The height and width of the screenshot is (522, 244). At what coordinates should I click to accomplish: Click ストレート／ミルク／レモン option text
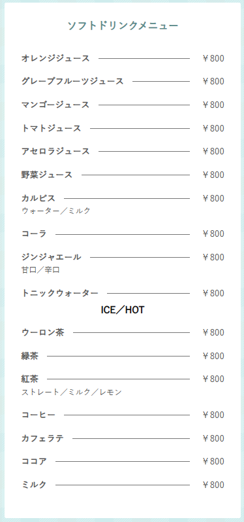[72, 392]
